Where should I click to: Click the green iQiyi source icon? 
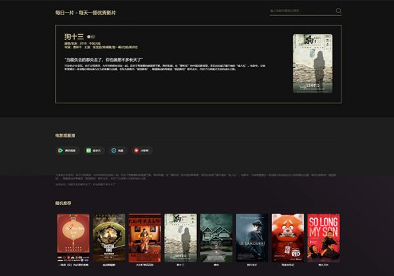(87, 150)
